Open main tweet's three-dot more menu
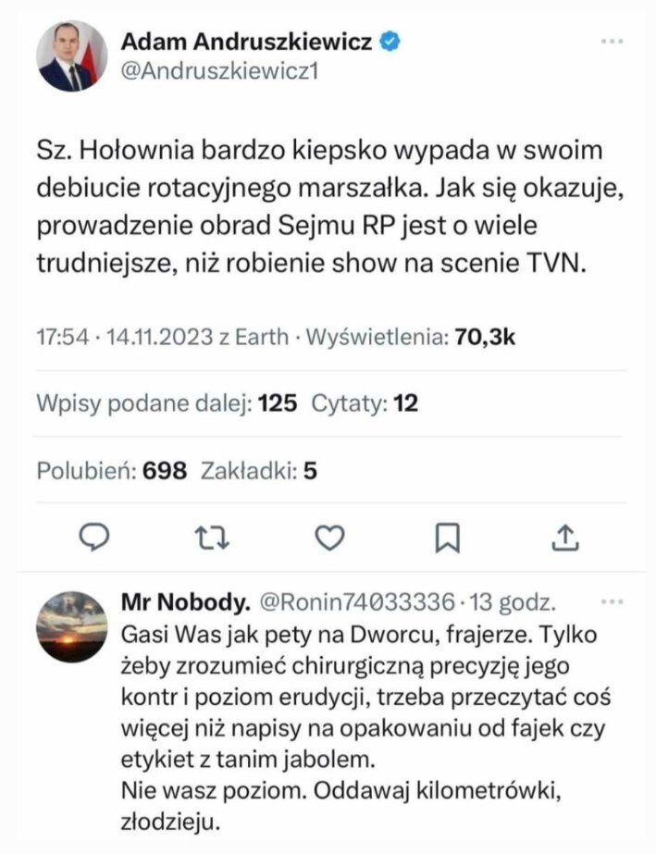This screenshot has width=656, height=854. [x=612, y=43]
